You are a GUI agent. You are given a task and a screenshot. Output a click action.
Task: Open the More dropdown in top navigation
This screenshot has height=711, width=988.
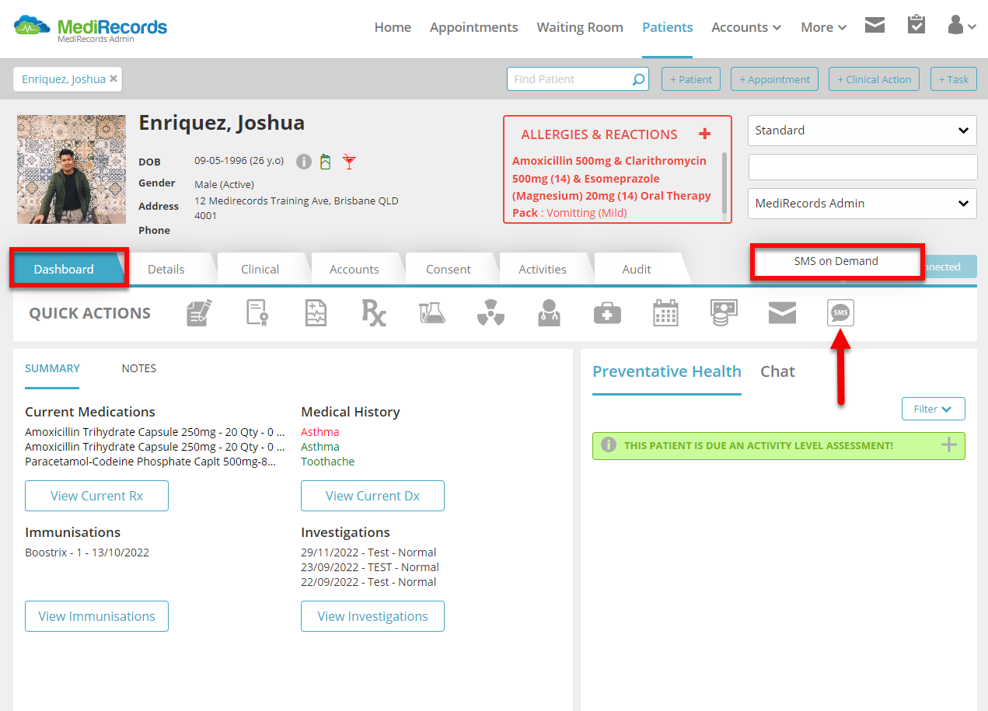[x=824, y=27]
